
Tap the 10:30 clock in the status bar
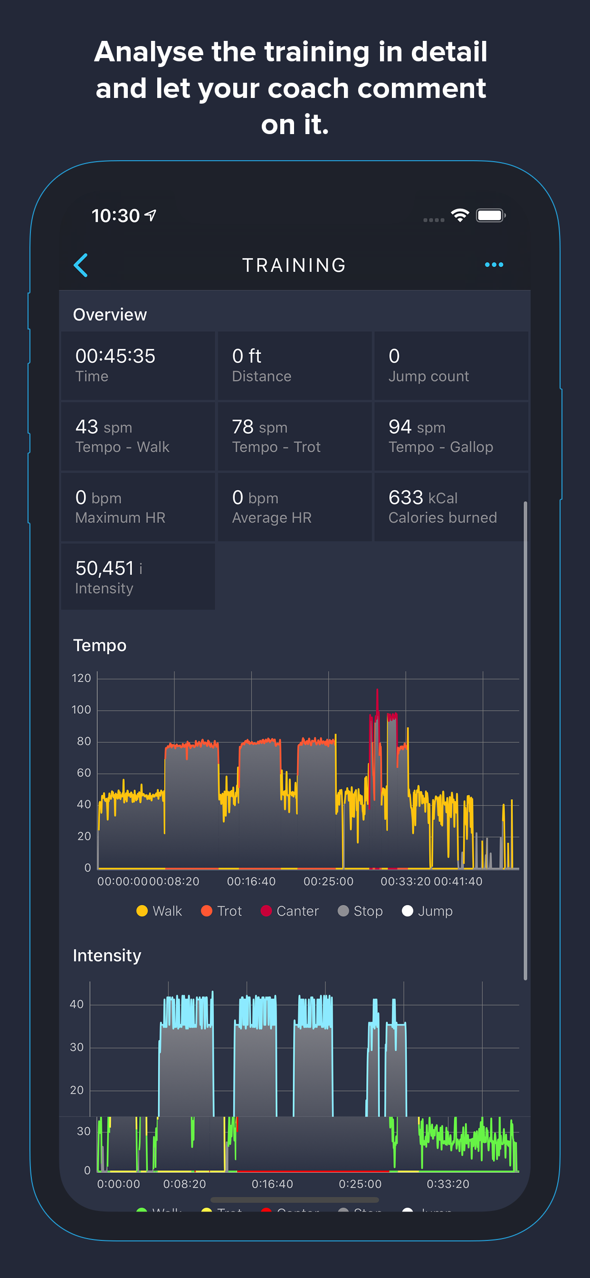pyautogui.click(x=115, y=215)
